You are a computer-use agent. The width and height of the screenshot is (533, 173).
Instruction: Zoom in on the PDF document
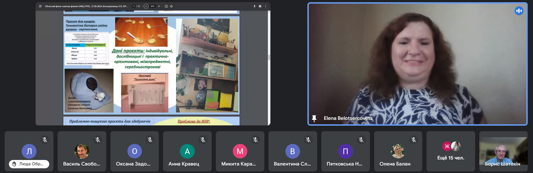point(159,6)
